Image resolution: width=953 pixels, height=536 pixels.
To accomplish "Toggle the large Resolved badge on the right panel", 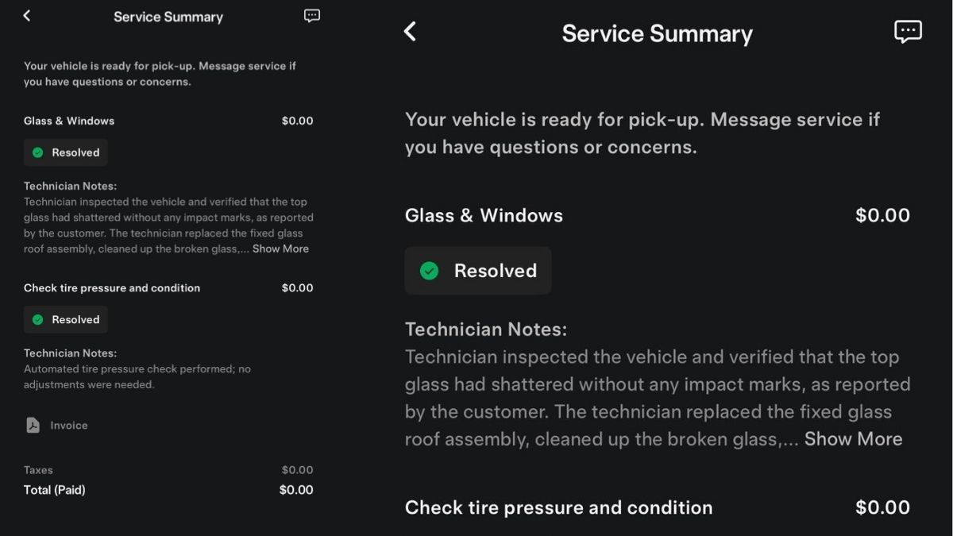I will tap(477, 270).
